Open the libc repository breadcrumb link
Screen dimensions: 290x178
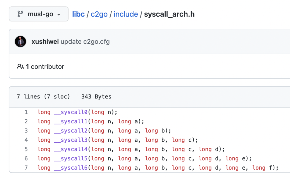[x=78, y=14]
